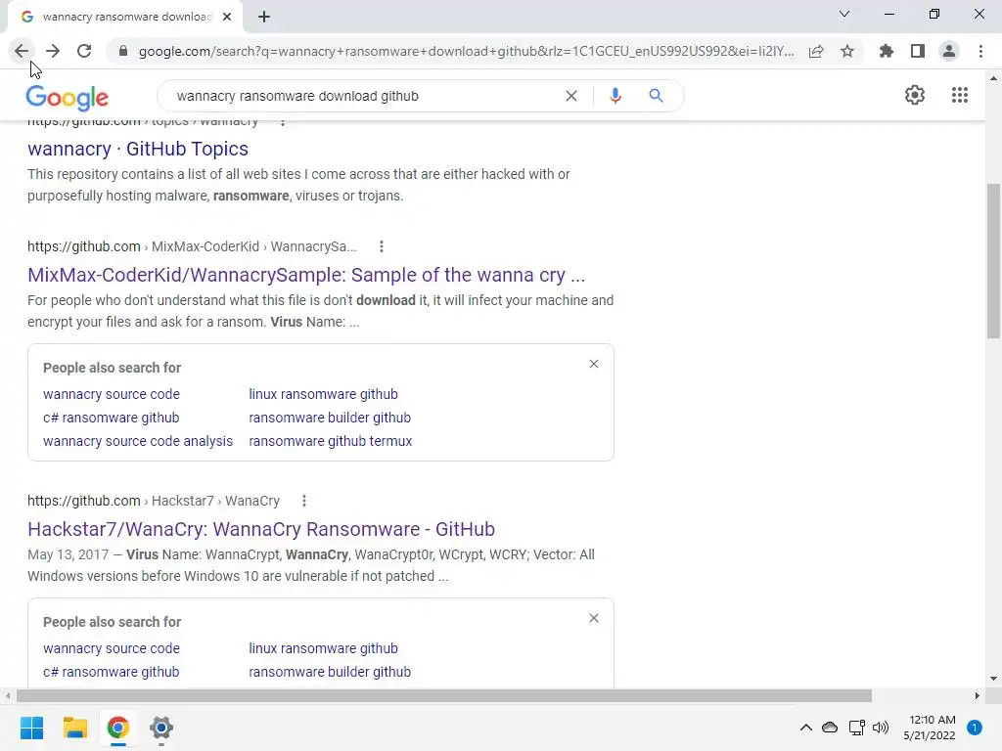Reload the current page
The image size is (1002, 751).
point(84,51)
